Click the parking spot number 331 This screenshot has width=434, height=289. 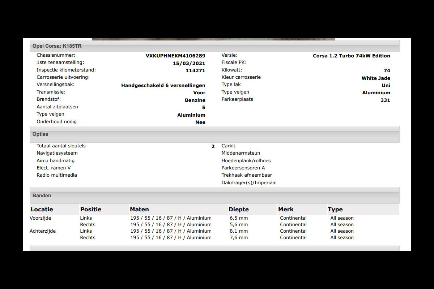pos(385,100)
